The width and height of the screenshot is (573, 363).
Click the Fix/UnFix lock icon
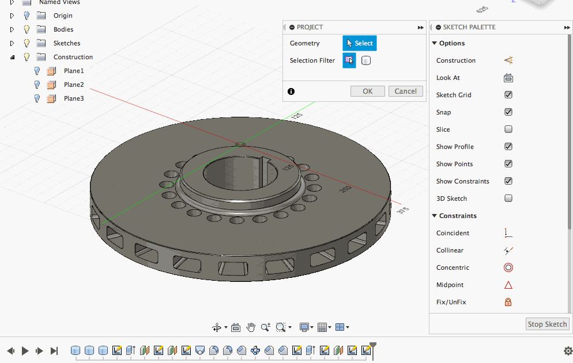(508, 302)
